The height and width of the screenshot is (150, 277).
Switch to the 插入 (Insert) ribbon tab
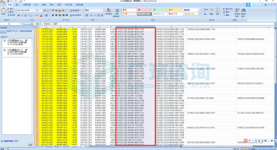coord(17,5)
